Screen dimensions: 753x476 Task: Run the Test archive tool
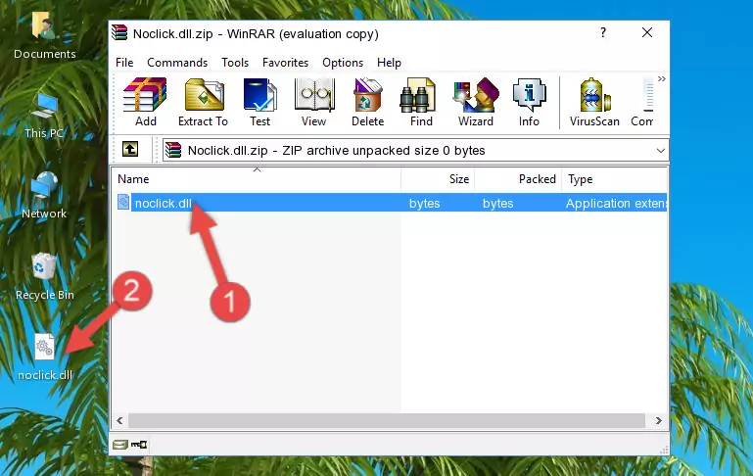pyautogui.click(x=259, y=102)
